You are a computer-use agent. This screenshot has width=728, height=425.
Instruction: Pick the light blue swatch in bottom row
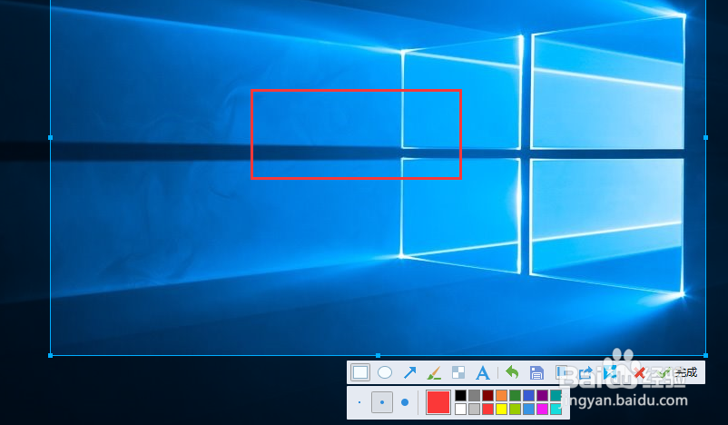coord(529,409)
